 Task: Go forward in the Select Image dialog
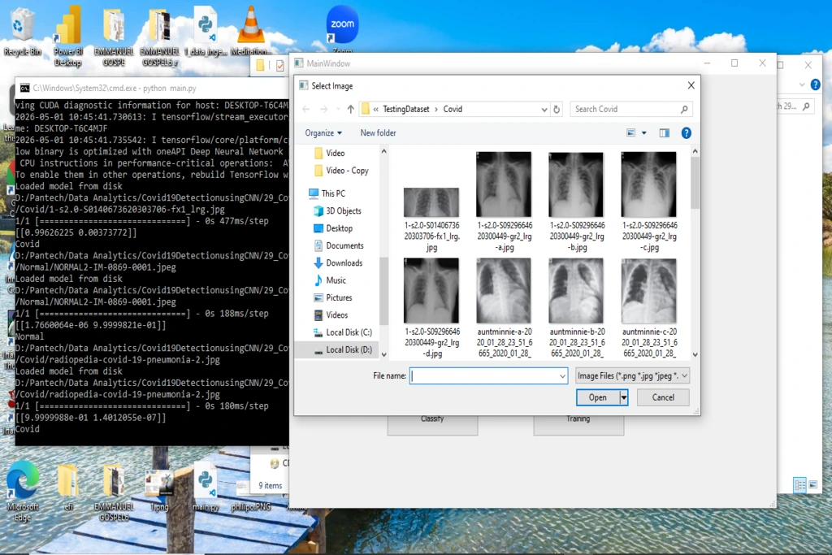[323, 110]
